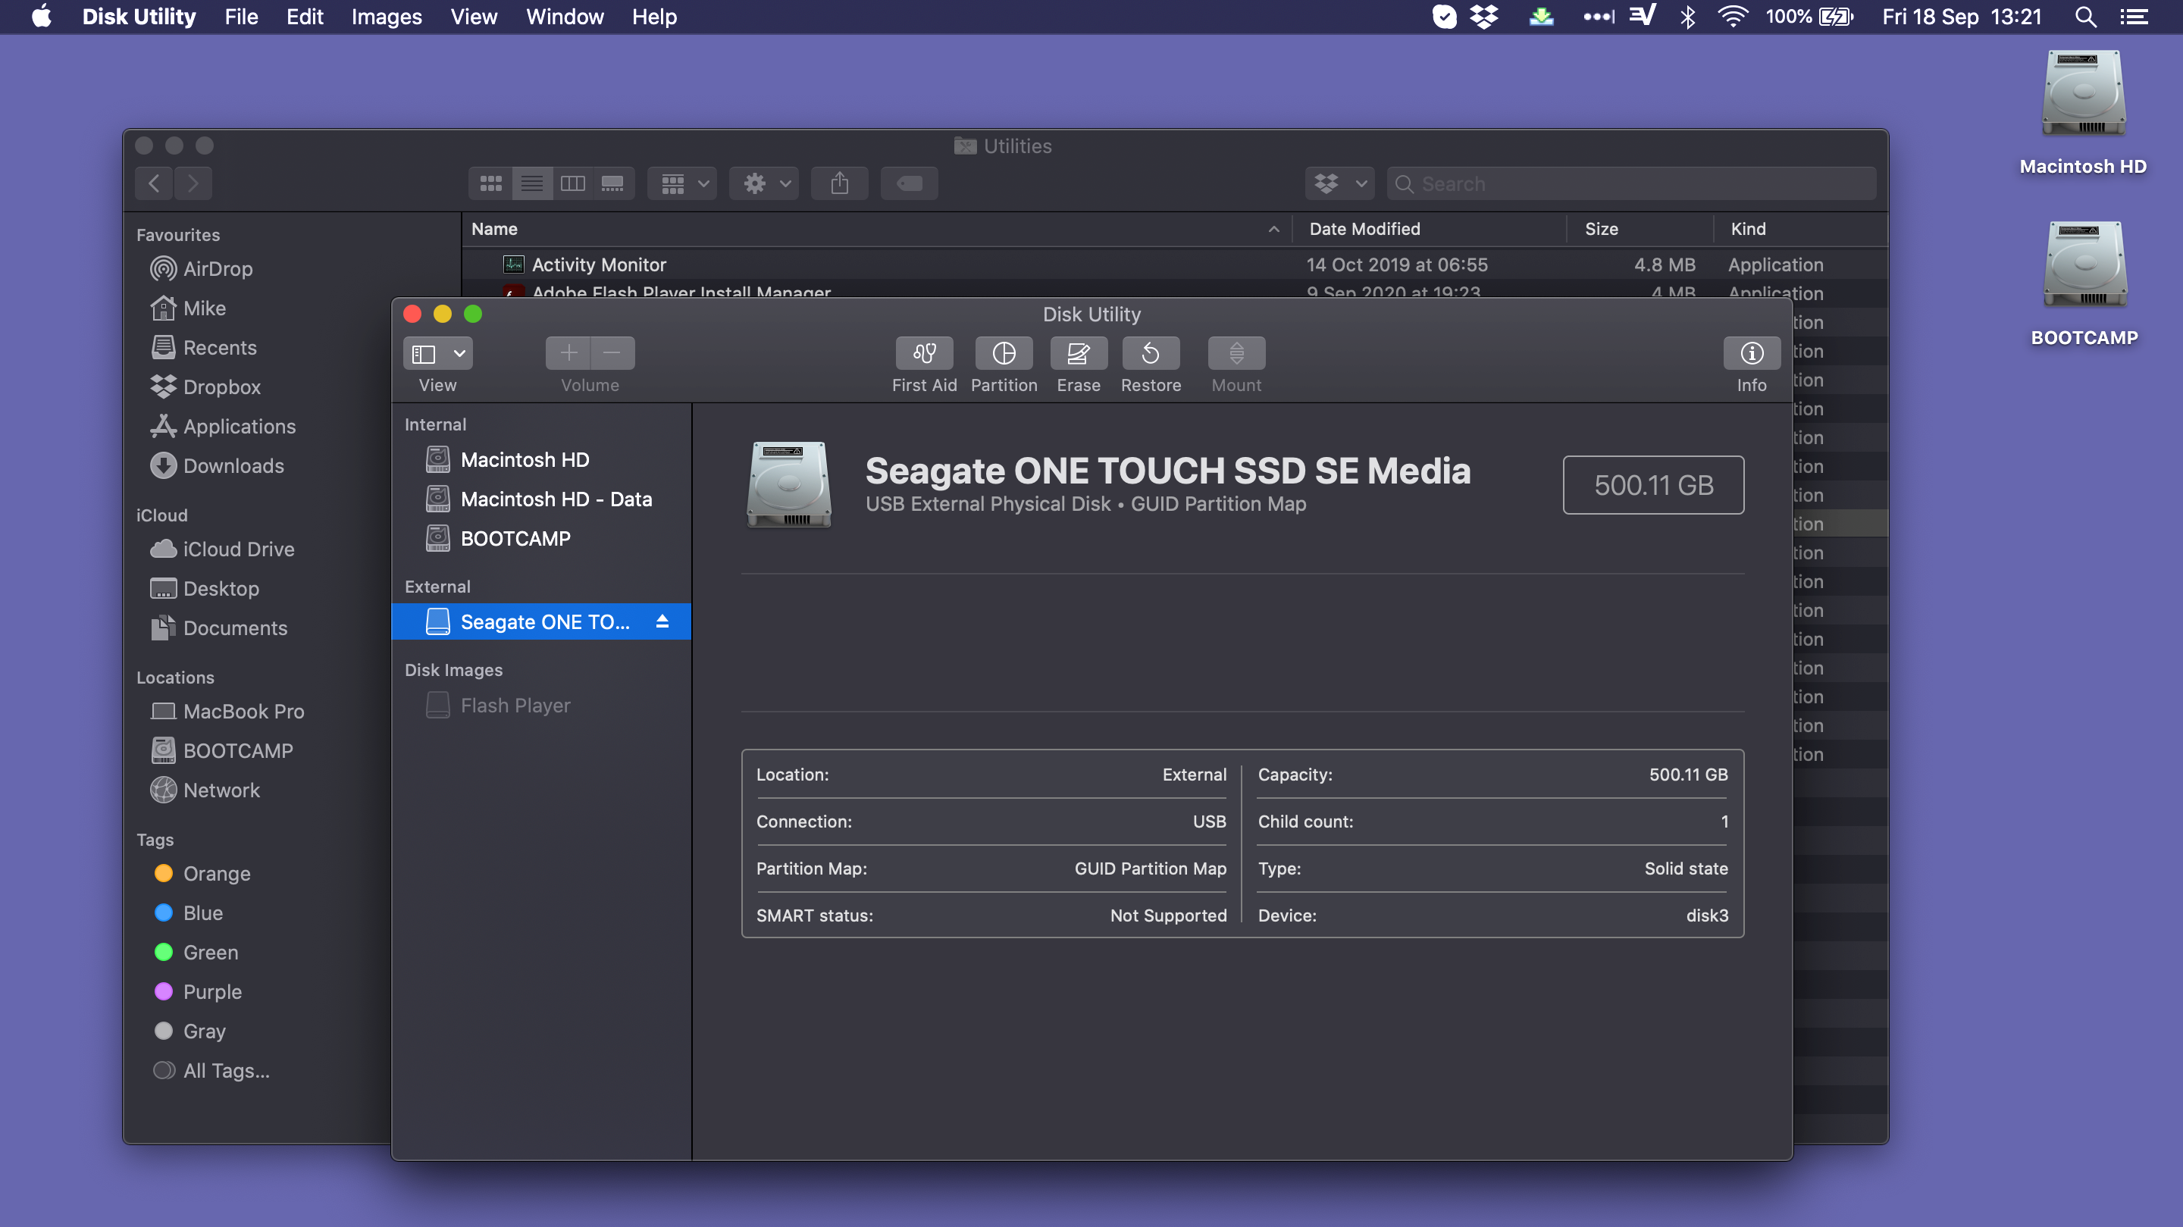2183x1227 pixels.
Task: Add a volume with the plus button
Action: click(568, 353)
